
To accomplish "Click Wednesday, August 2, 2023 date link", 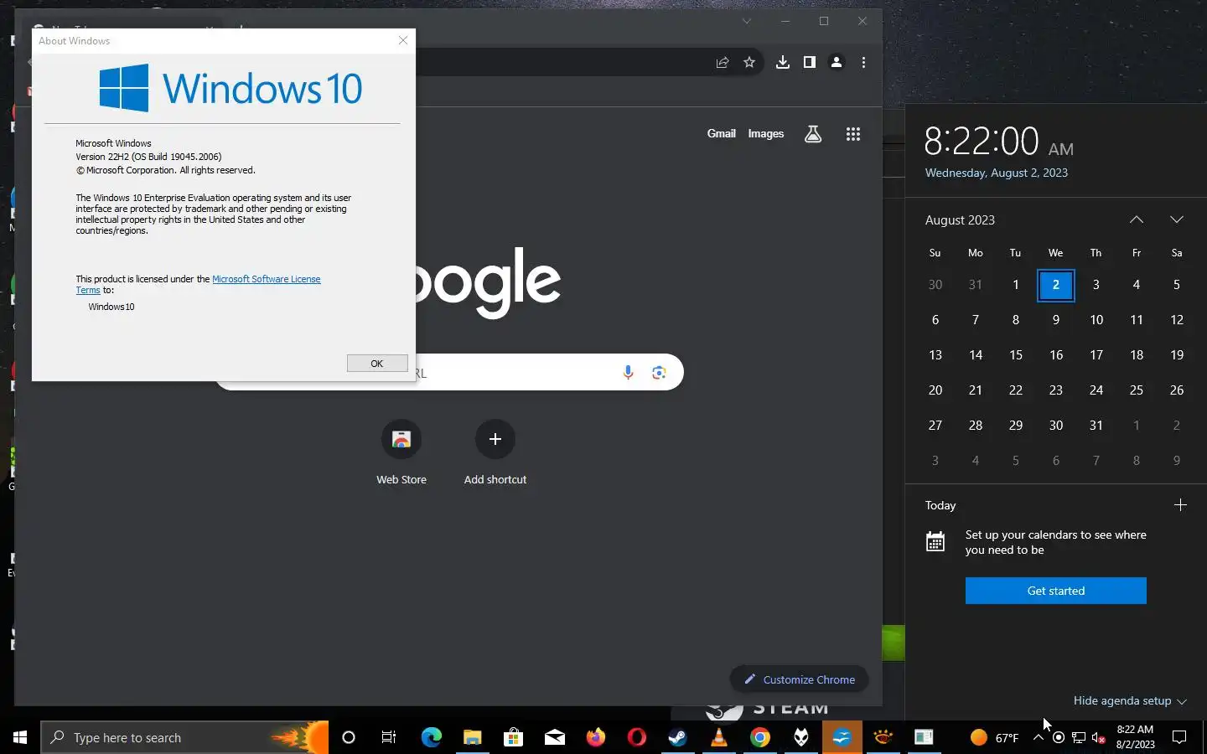I will [997, 173].
